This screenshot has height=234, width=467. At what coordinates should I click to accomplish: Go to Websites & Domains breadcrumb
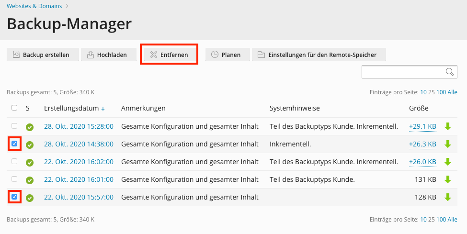(x=34, y=6)
